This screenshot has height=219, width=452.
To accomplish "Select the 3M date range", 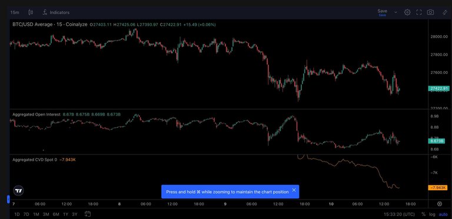I will click(x=46, y=214).
